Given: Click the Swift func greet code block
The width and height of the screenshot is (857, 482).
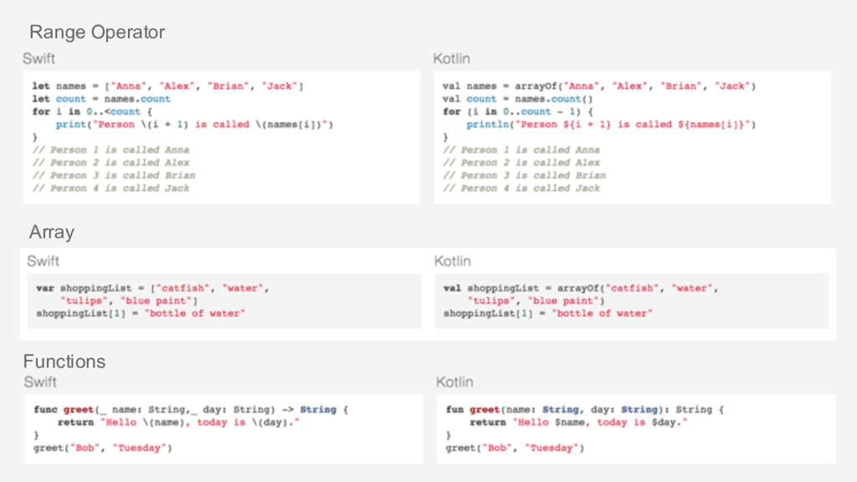Looking at the screenshot, I should click(x=223, y=429).
